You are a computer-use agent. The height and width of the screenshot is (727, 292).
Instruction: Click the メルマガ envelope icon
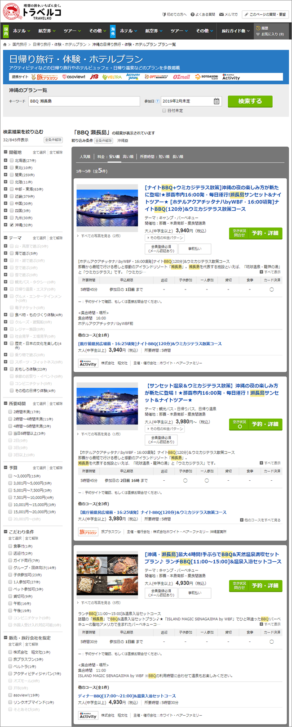[221, 14]
